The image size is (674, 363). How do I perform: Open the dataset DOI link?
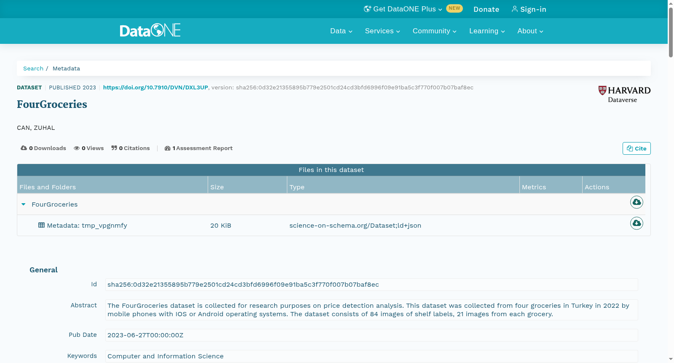point(155,87)
